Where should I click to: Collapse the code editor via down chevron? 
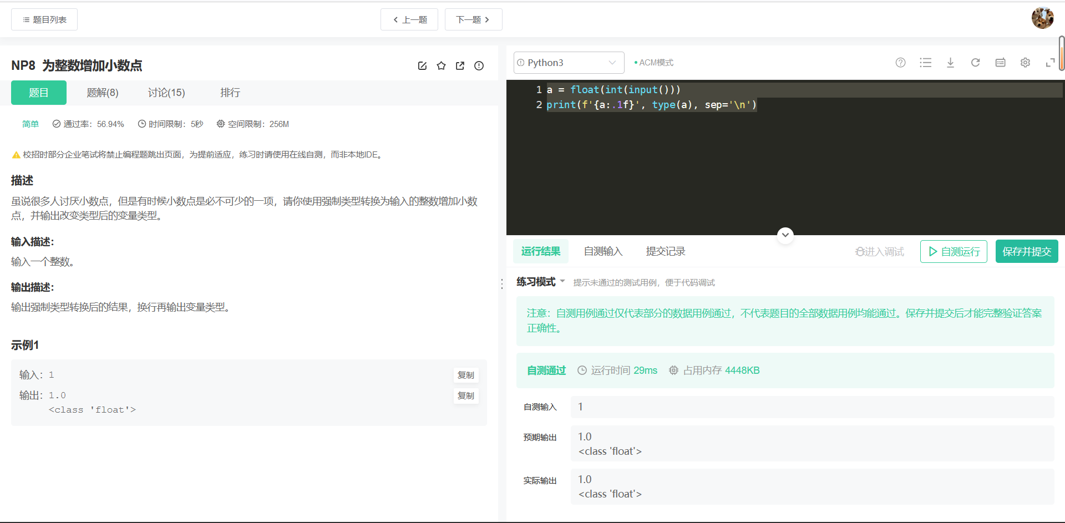pos(785,235)
